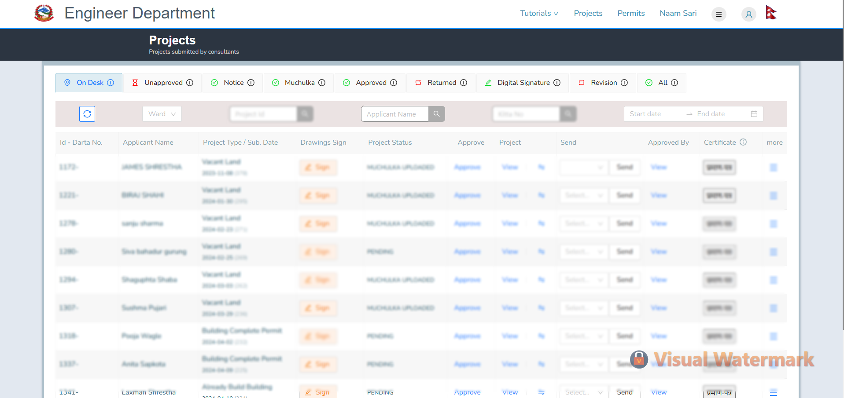The height and width of the screenshot is (398, 844).
Task: Go to Naam Sari page
Action: click(678, 13)
